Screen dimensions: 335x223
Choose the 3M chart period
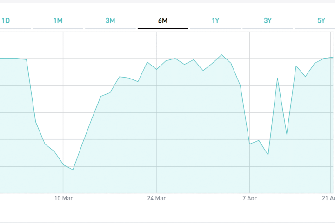tap(110, 20)
